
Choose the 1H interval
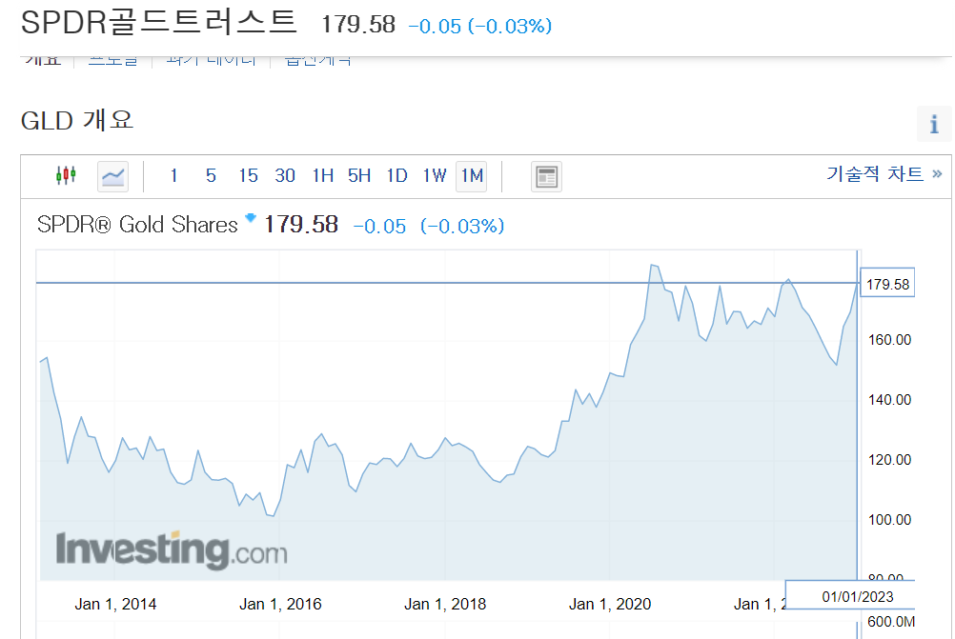tap(323, 176)
